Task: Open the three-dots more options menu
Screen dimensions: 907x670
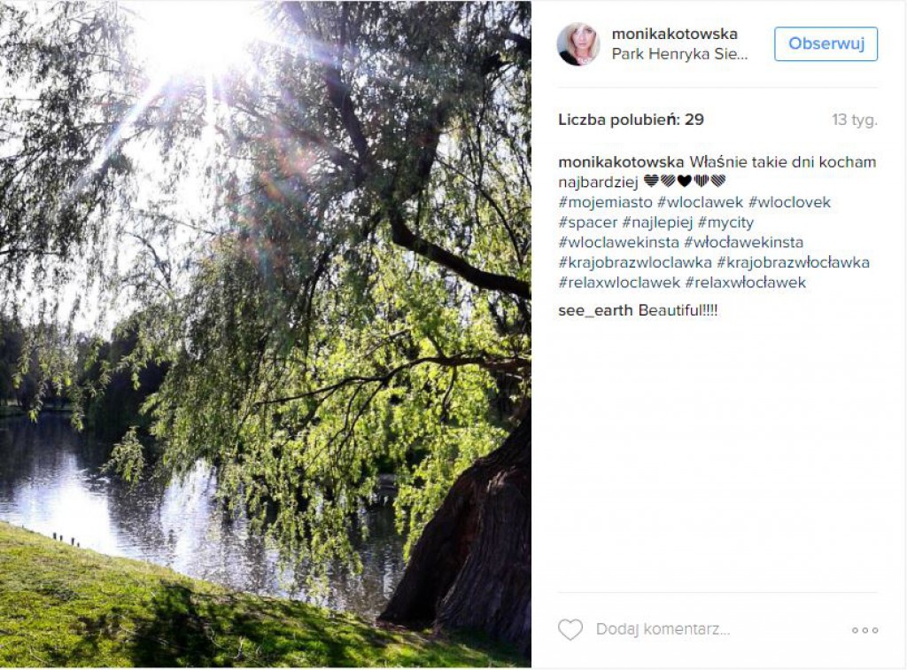Action: 864,630
